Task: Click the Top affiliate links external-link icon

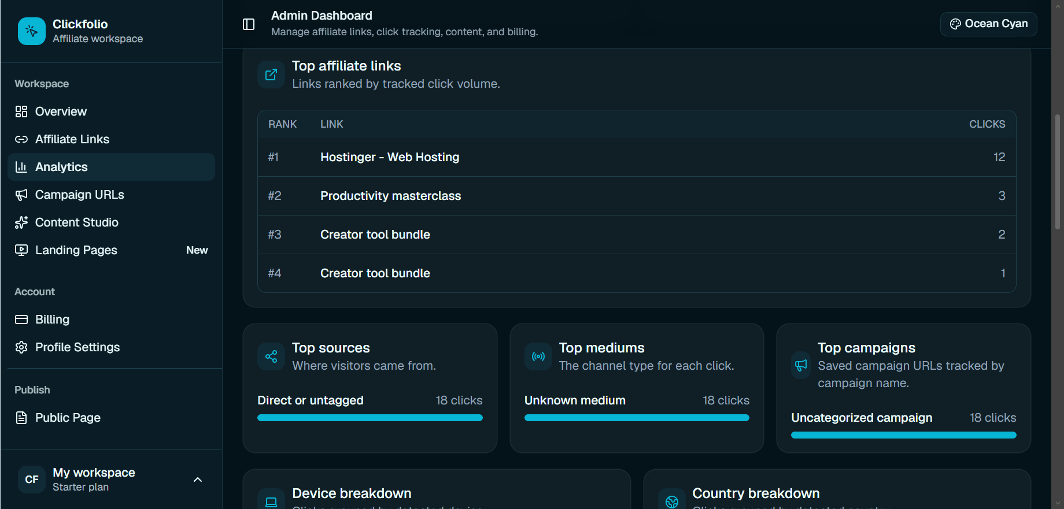Action: pos(271,75)
